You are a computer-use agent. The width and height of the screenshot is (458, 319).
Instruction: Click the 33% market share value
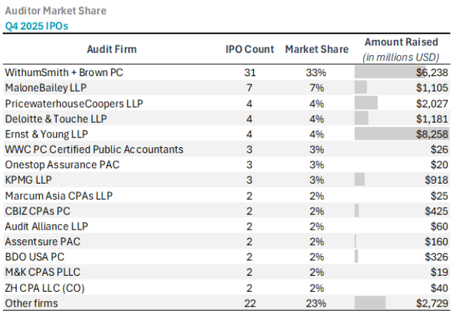tap(316, 72)
